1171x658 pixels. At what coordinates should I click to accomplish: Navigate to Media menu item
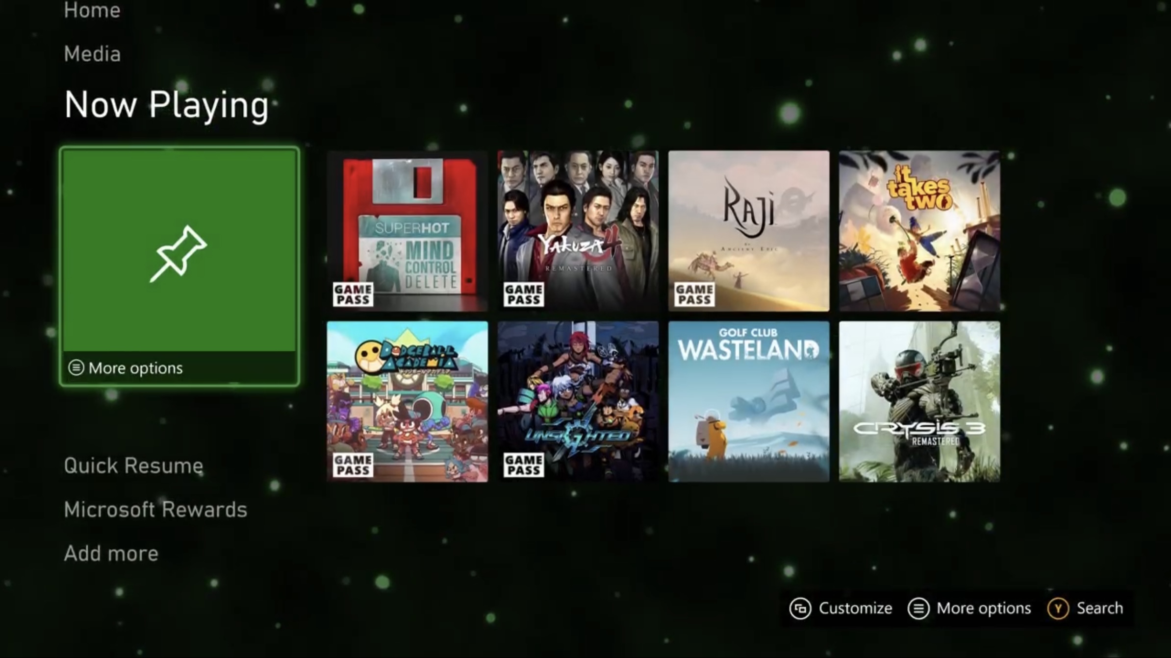[93, 54]
